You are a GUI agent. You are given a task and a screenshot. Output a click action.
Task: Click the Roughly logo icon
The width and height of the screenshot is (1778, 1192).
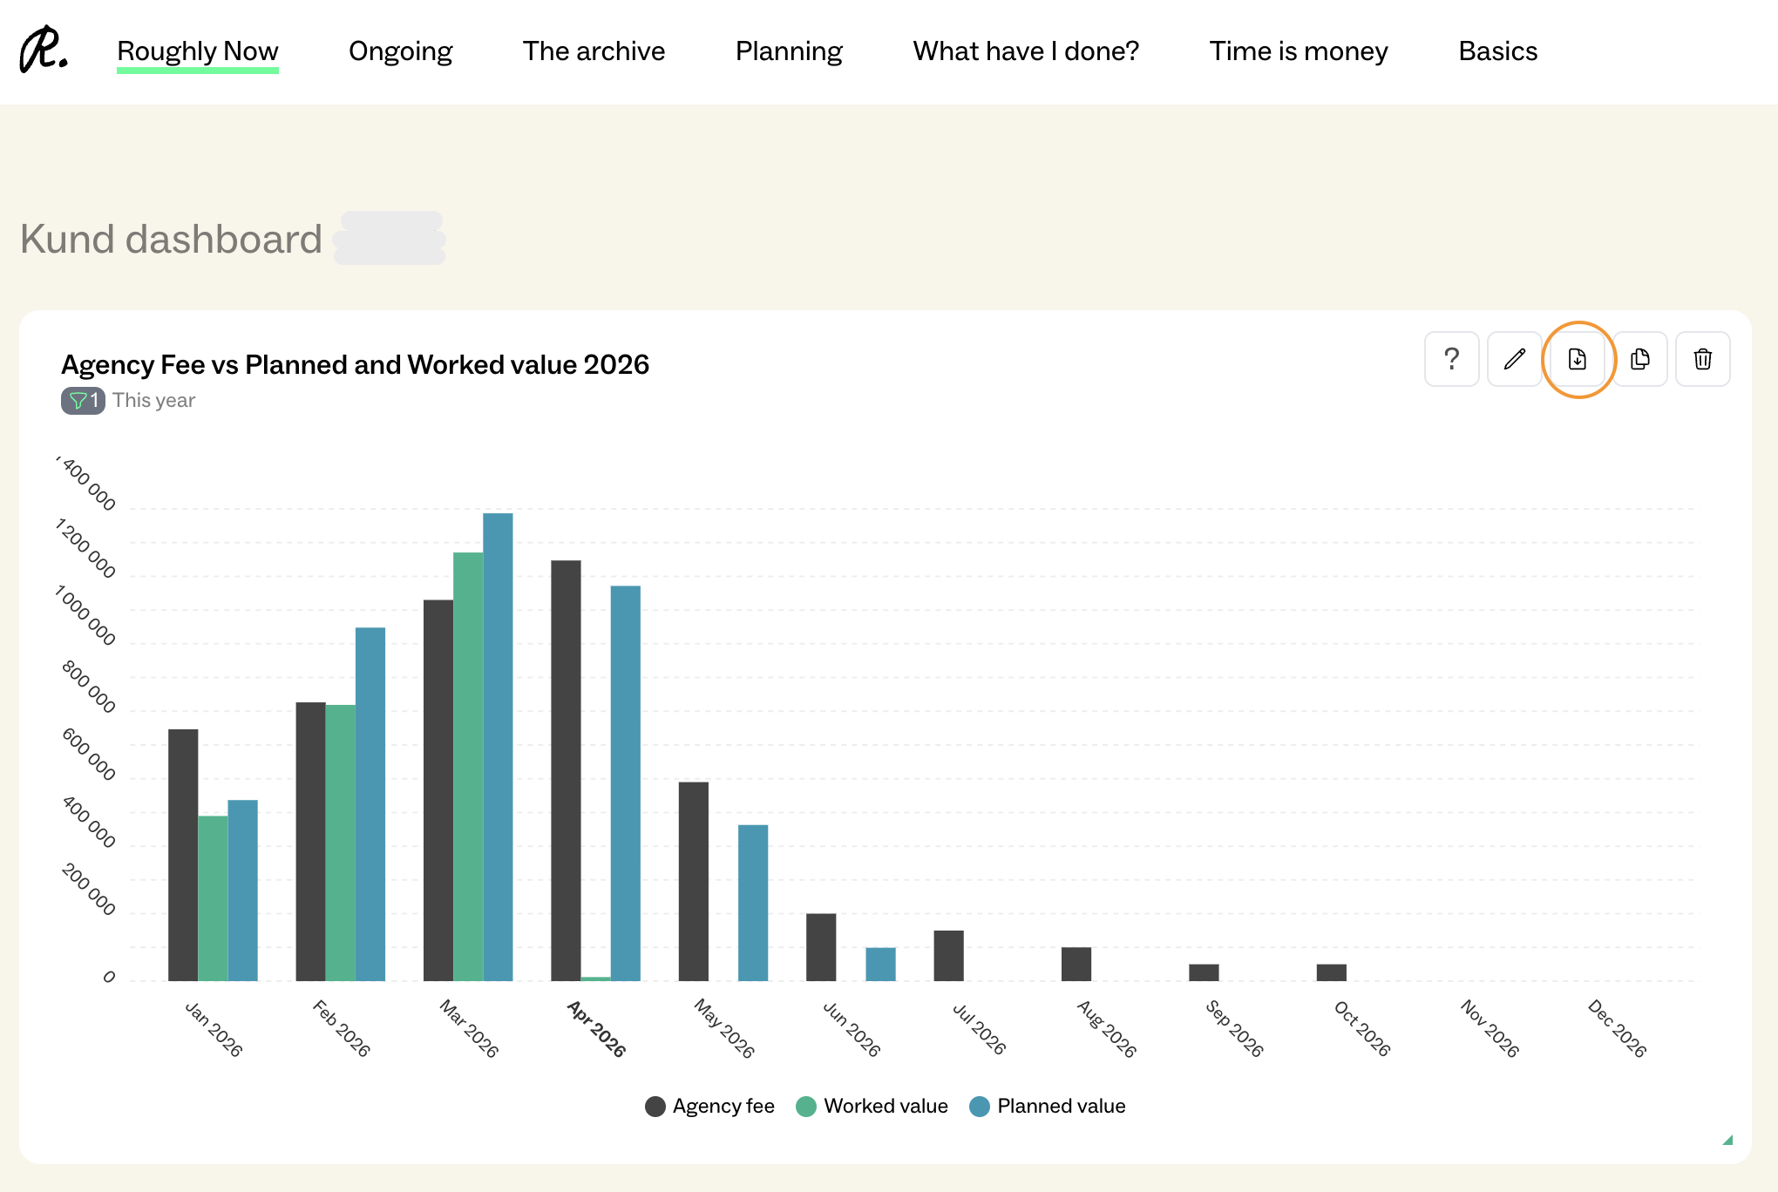(44, 51)
